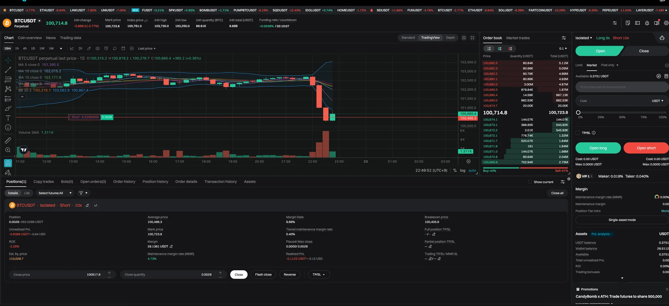
Task: Create a price alert with the alarm icon
Action: (106, 48)
